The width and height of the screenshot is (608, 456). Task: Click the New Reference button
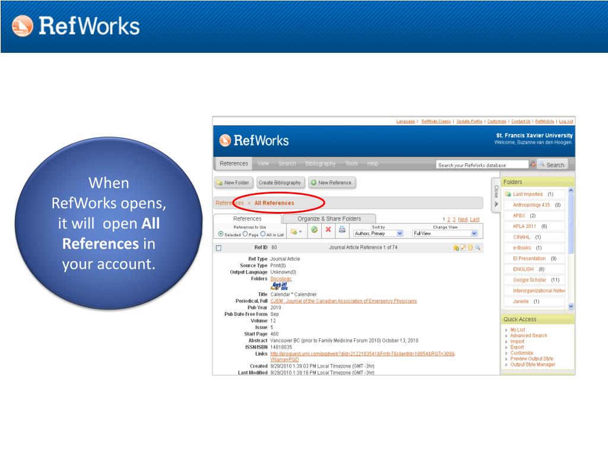[x=332, y=183]
